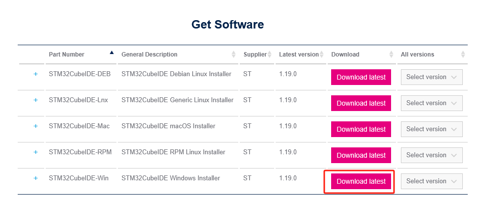Select the STM32CubeIDE-DEB part number text
This screenshot has width=480, height=198.
[80, 74]
